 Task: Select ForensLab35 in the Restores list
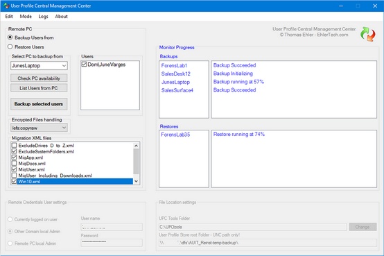click(175, 135)
